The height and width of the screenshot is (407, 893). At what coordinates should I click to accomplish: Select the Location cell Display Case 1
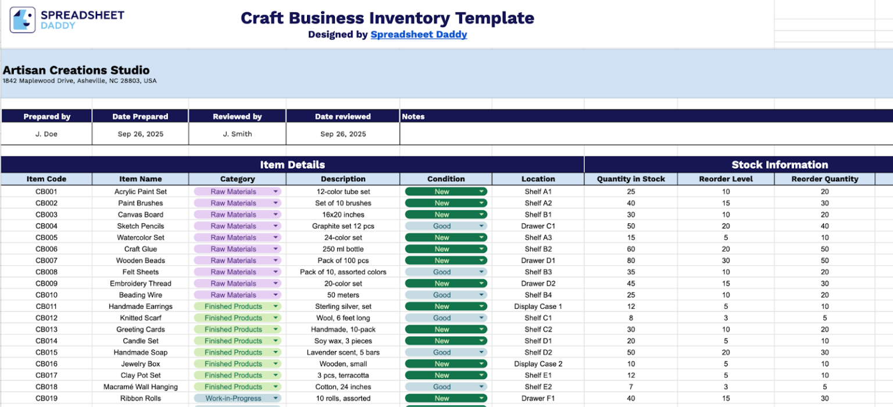[538, 306]
